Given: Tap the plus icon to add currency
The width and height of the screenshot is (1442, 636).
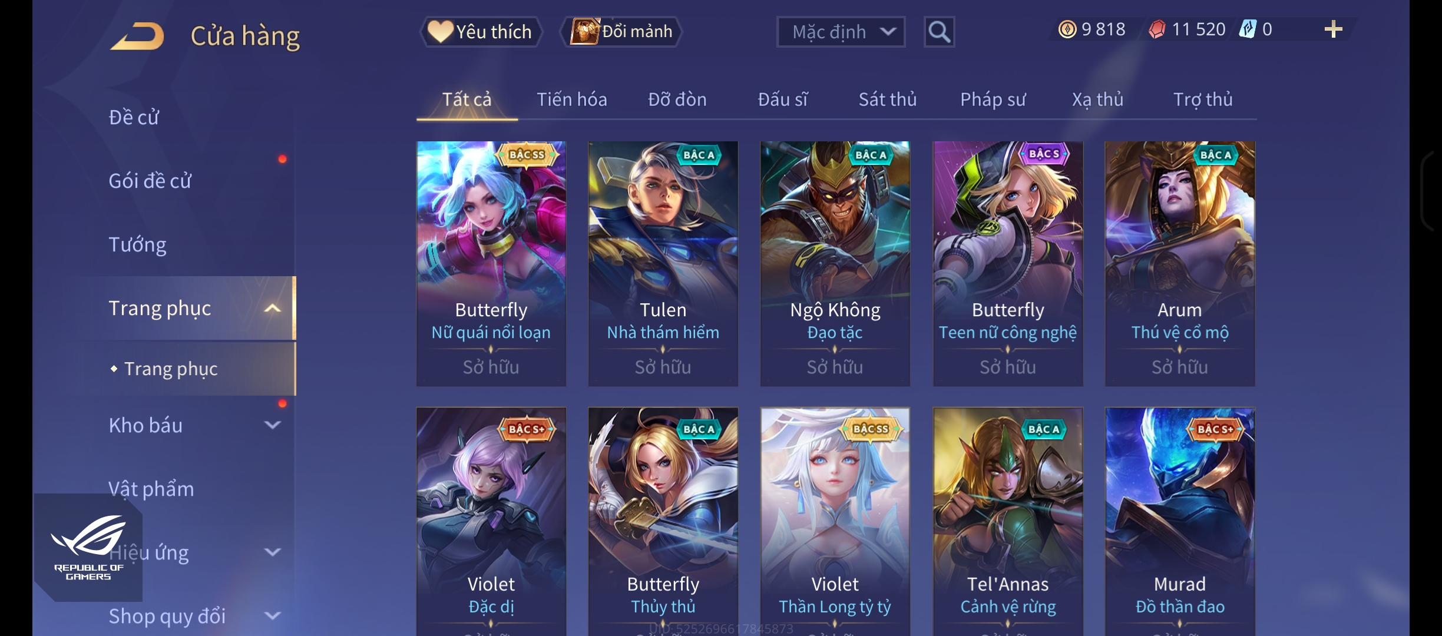Looking at the screenshot, I should tap(1333, 29).
